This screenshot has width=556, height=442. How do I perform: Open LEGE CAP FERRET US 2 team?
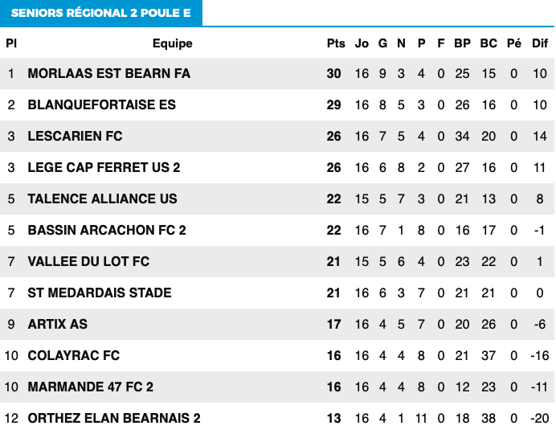(x=104, y=167)
